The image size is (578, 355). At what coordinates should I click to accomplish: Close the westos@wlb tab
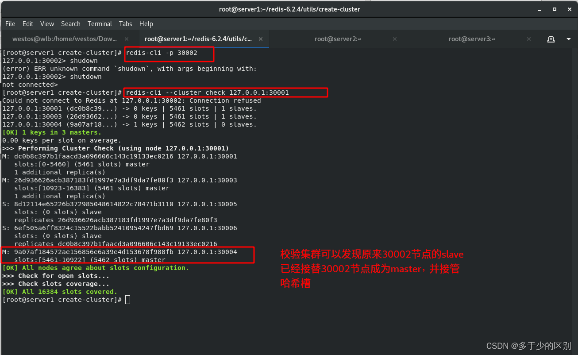tap(127, 39)
